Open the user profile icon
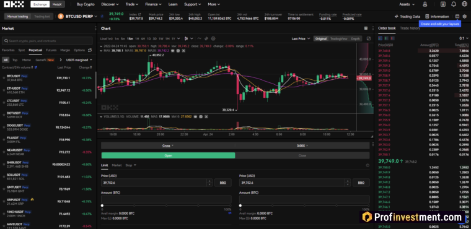This screenshot has width=471, height=229. coord(425,4)
